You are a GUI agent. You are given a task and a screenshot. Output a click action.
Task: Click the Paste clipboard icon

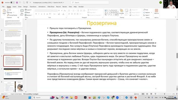tap(4, 11)
